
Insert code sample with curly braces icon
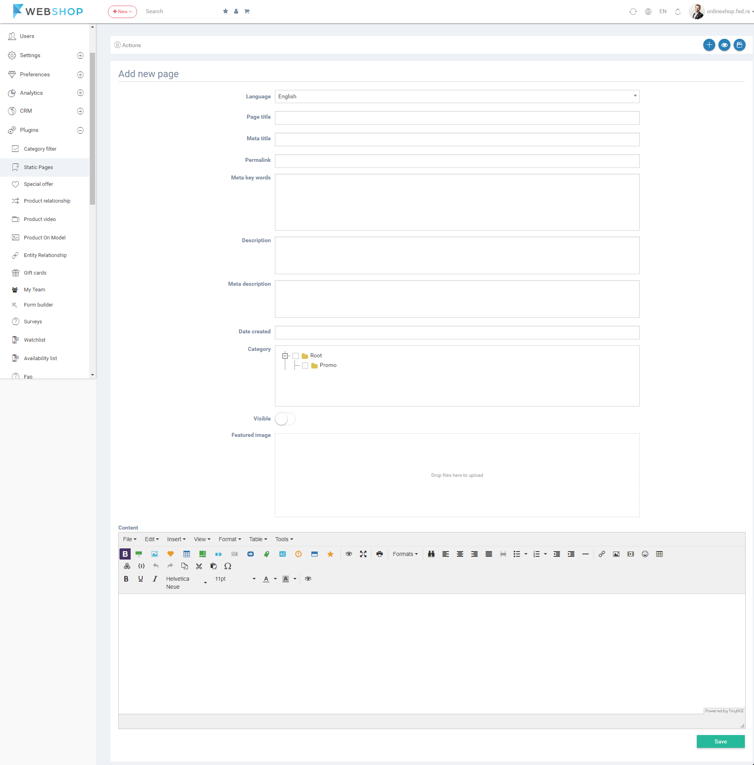pyautogui.click(x=141, y=566)
